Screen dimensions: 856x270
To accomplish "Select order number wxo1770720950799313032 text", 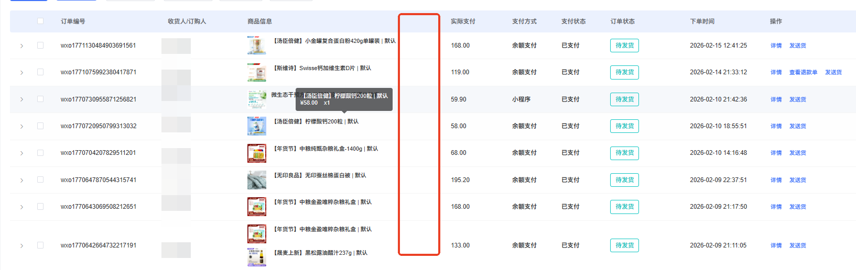I will click(99, 126).
